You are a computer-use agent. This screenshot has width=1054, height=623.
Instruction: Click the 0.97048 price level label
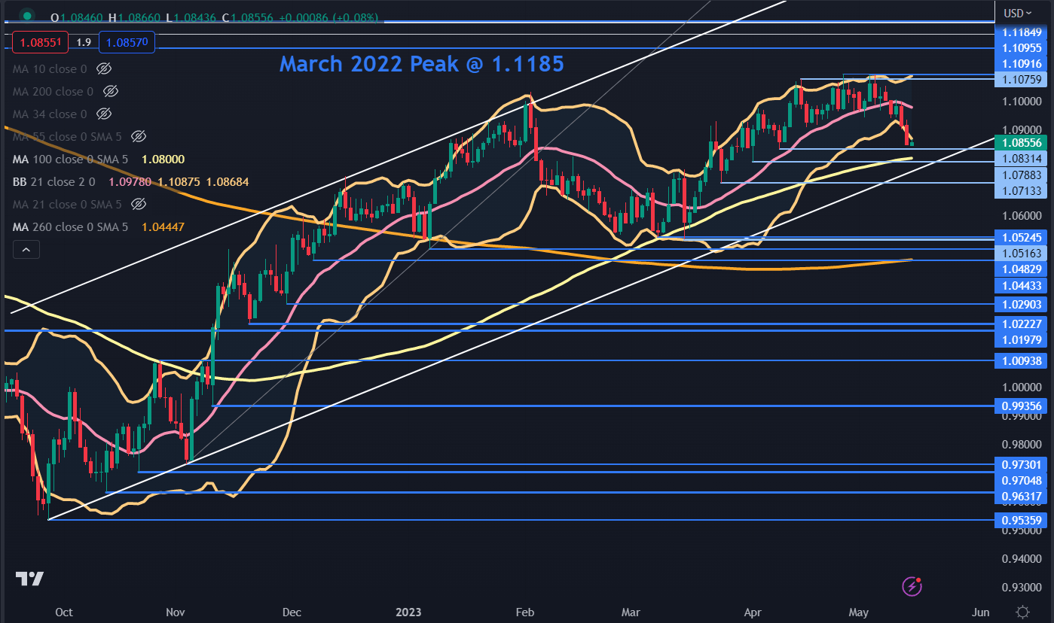point(1020,480)
